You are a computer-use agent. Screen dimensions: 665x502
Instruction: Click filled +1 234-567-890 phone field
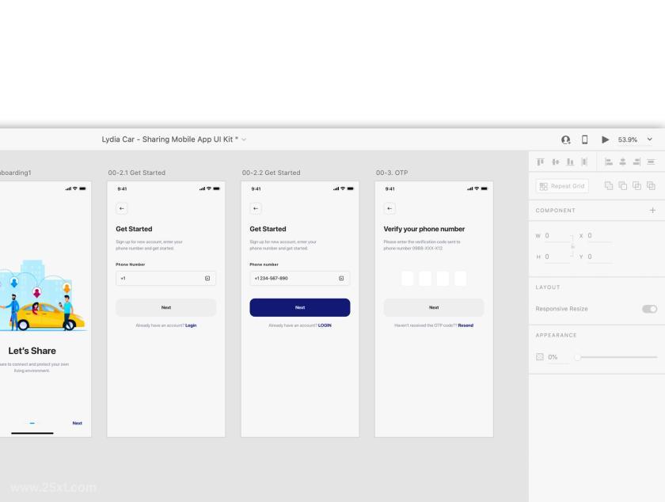(x=300, y=279)
